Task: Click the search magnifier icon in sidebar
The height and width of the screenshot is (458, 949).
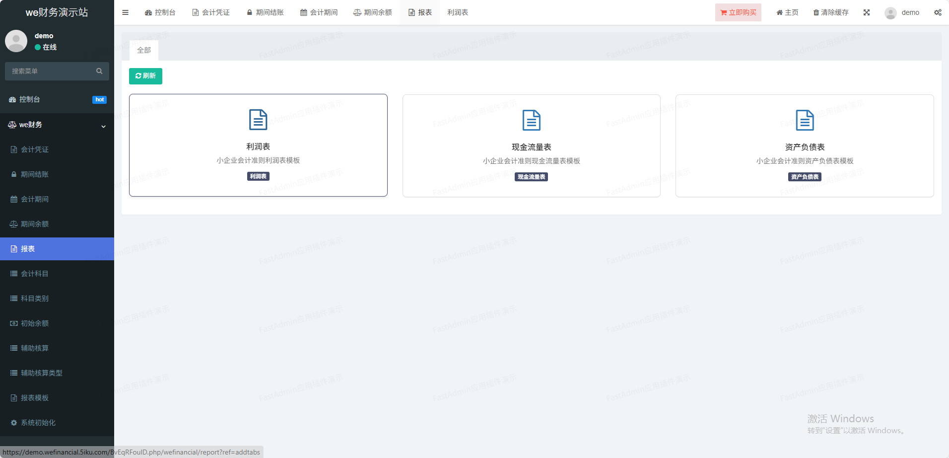Action: pos(99,71)
